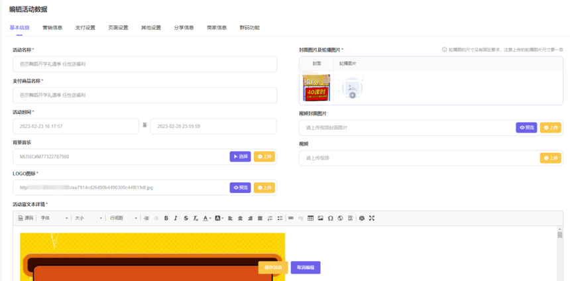Click the add carousel image placeholder
570x281 pixels.
(x=351, y=87)
